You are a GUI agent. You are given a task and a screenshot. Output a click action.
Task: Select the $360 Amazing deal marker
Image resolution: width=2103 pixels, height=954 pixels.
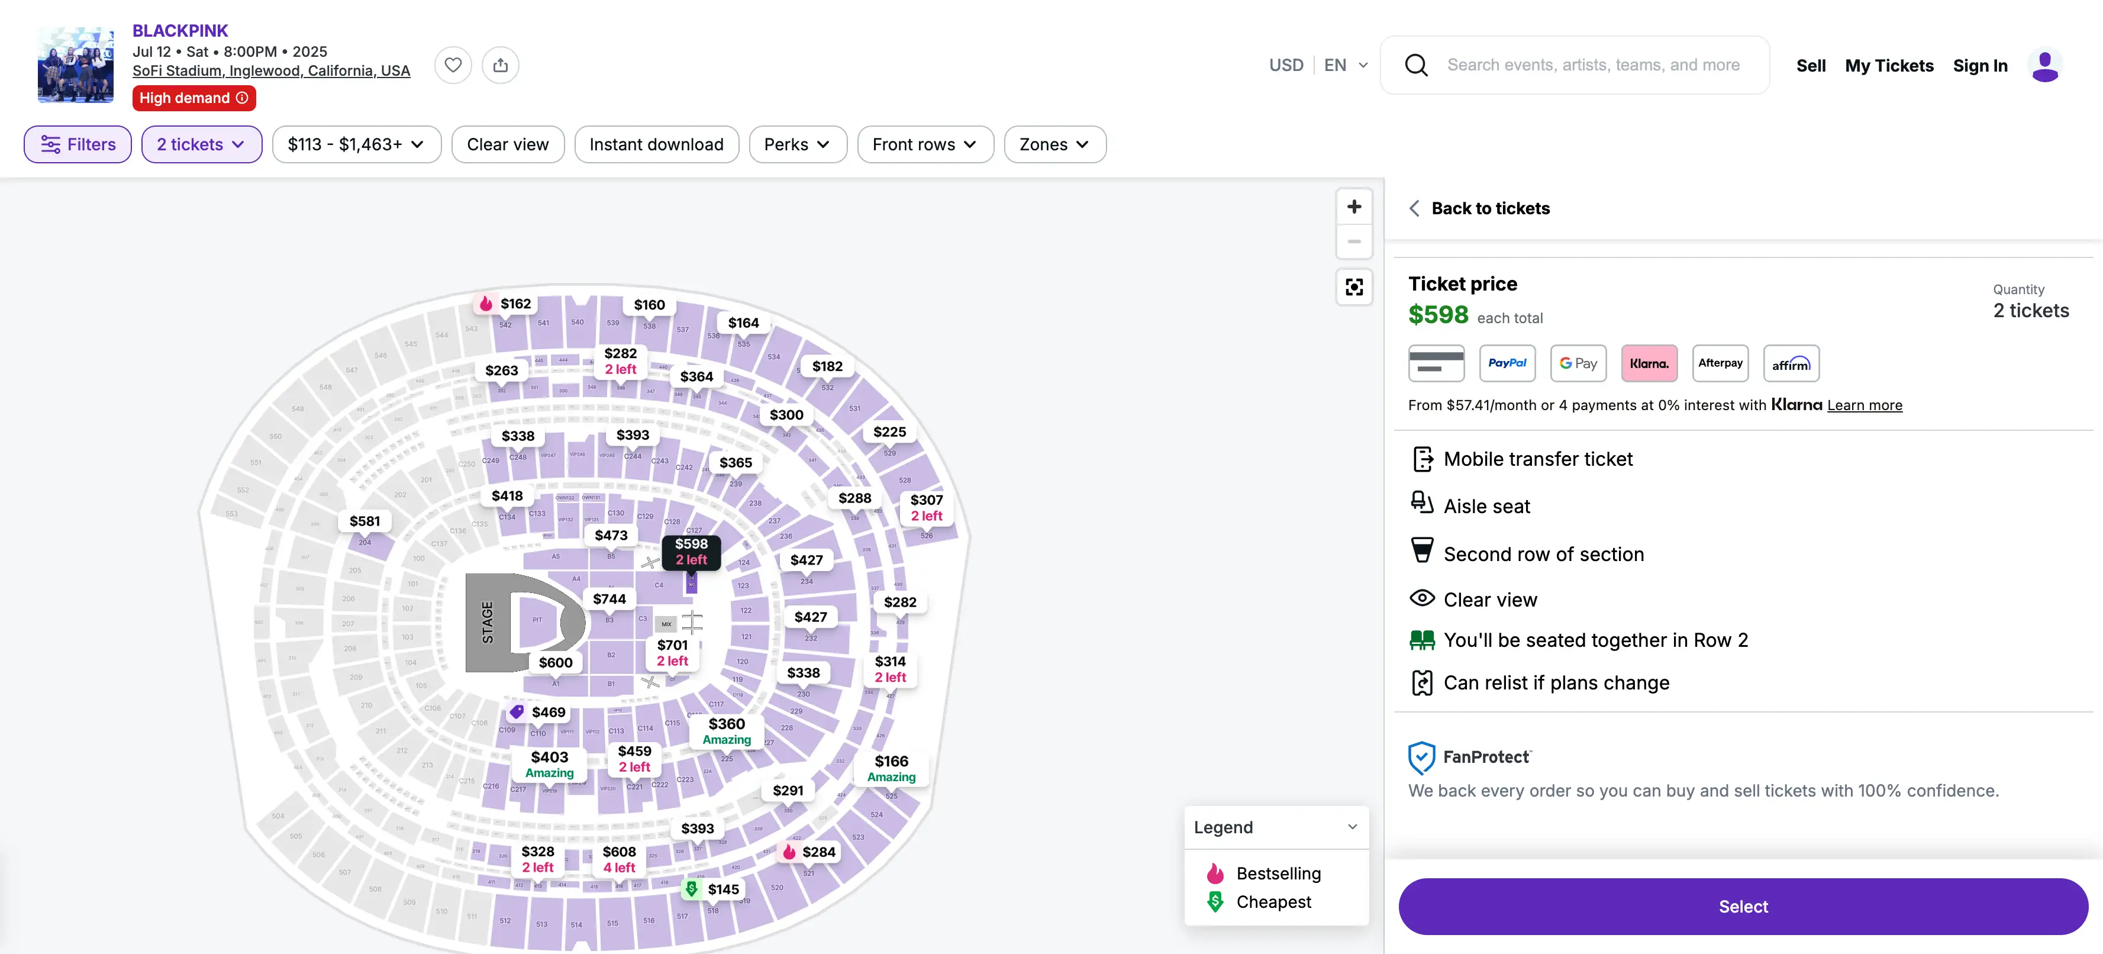click(726, 731)
